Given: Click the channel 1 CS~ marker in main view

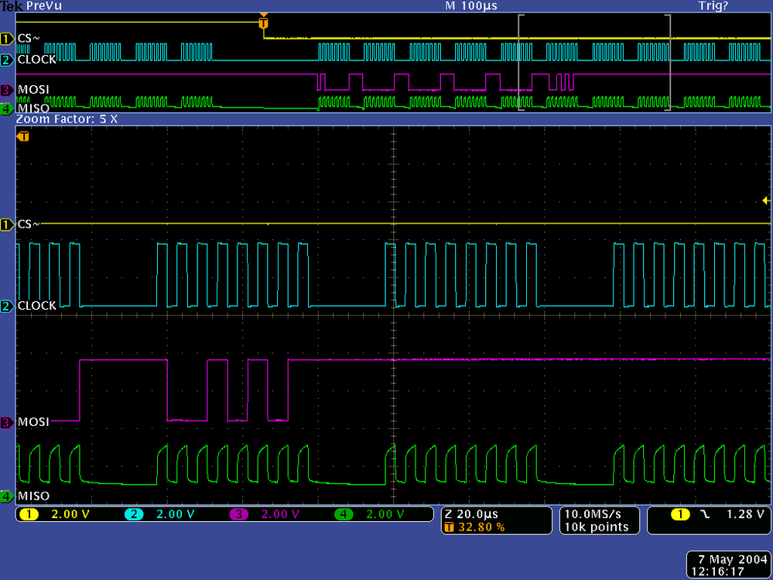Looking at the screenshot, I should [x=7, y=225].
